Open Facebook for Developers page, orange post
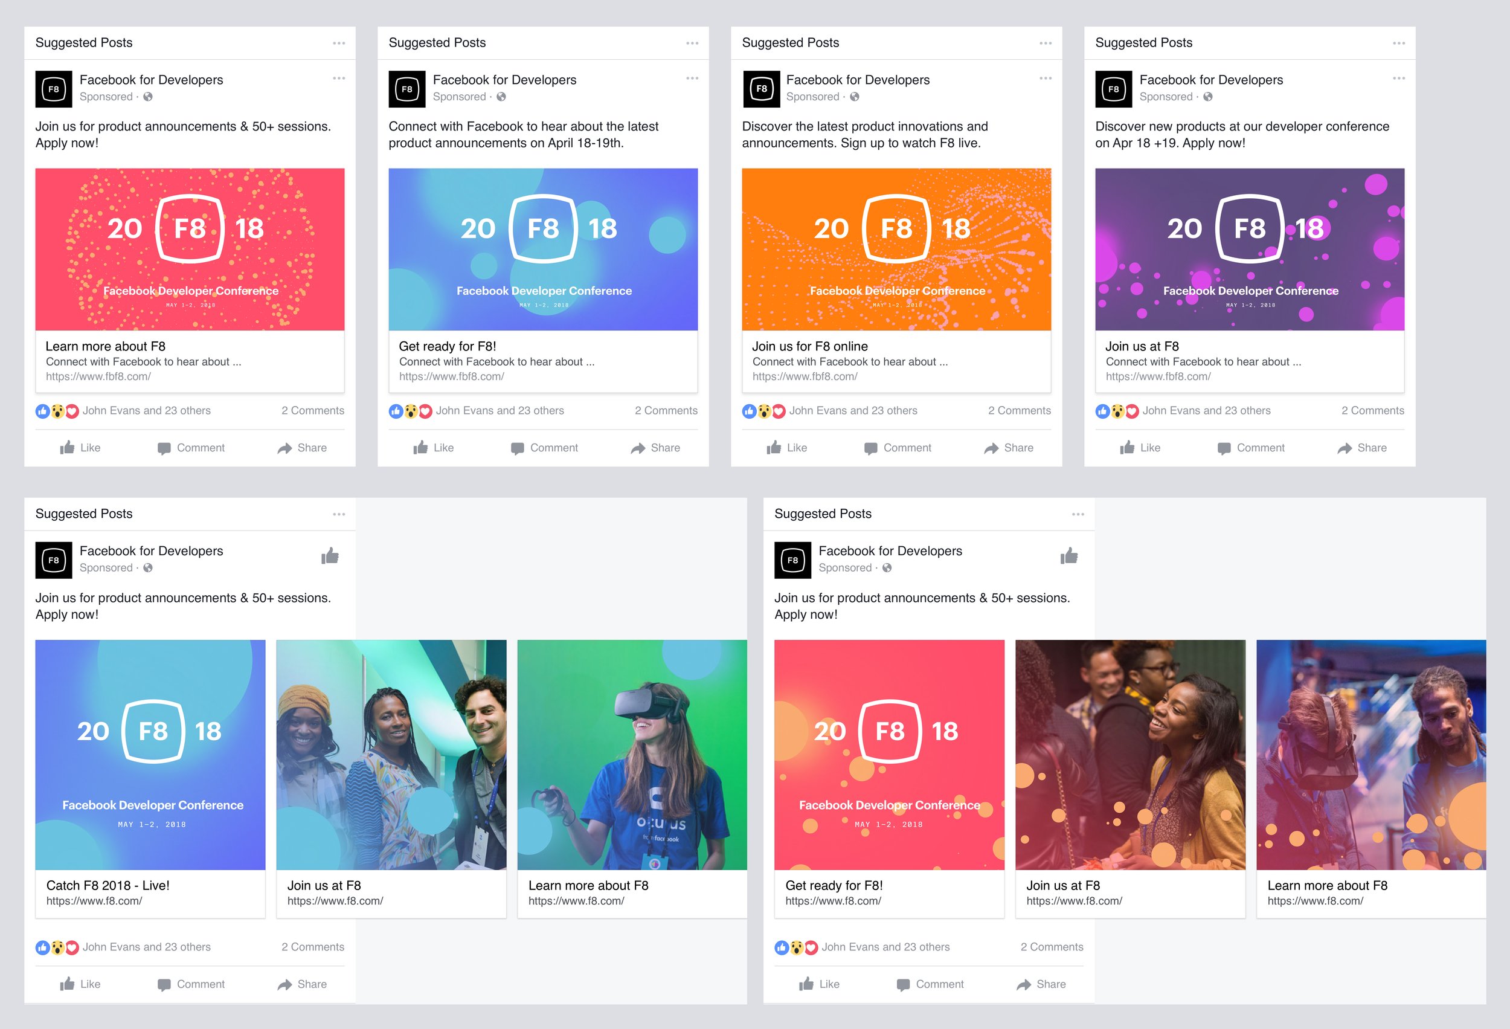Viewport: 1510px width, 1029px height. click(x=857, y=79)
